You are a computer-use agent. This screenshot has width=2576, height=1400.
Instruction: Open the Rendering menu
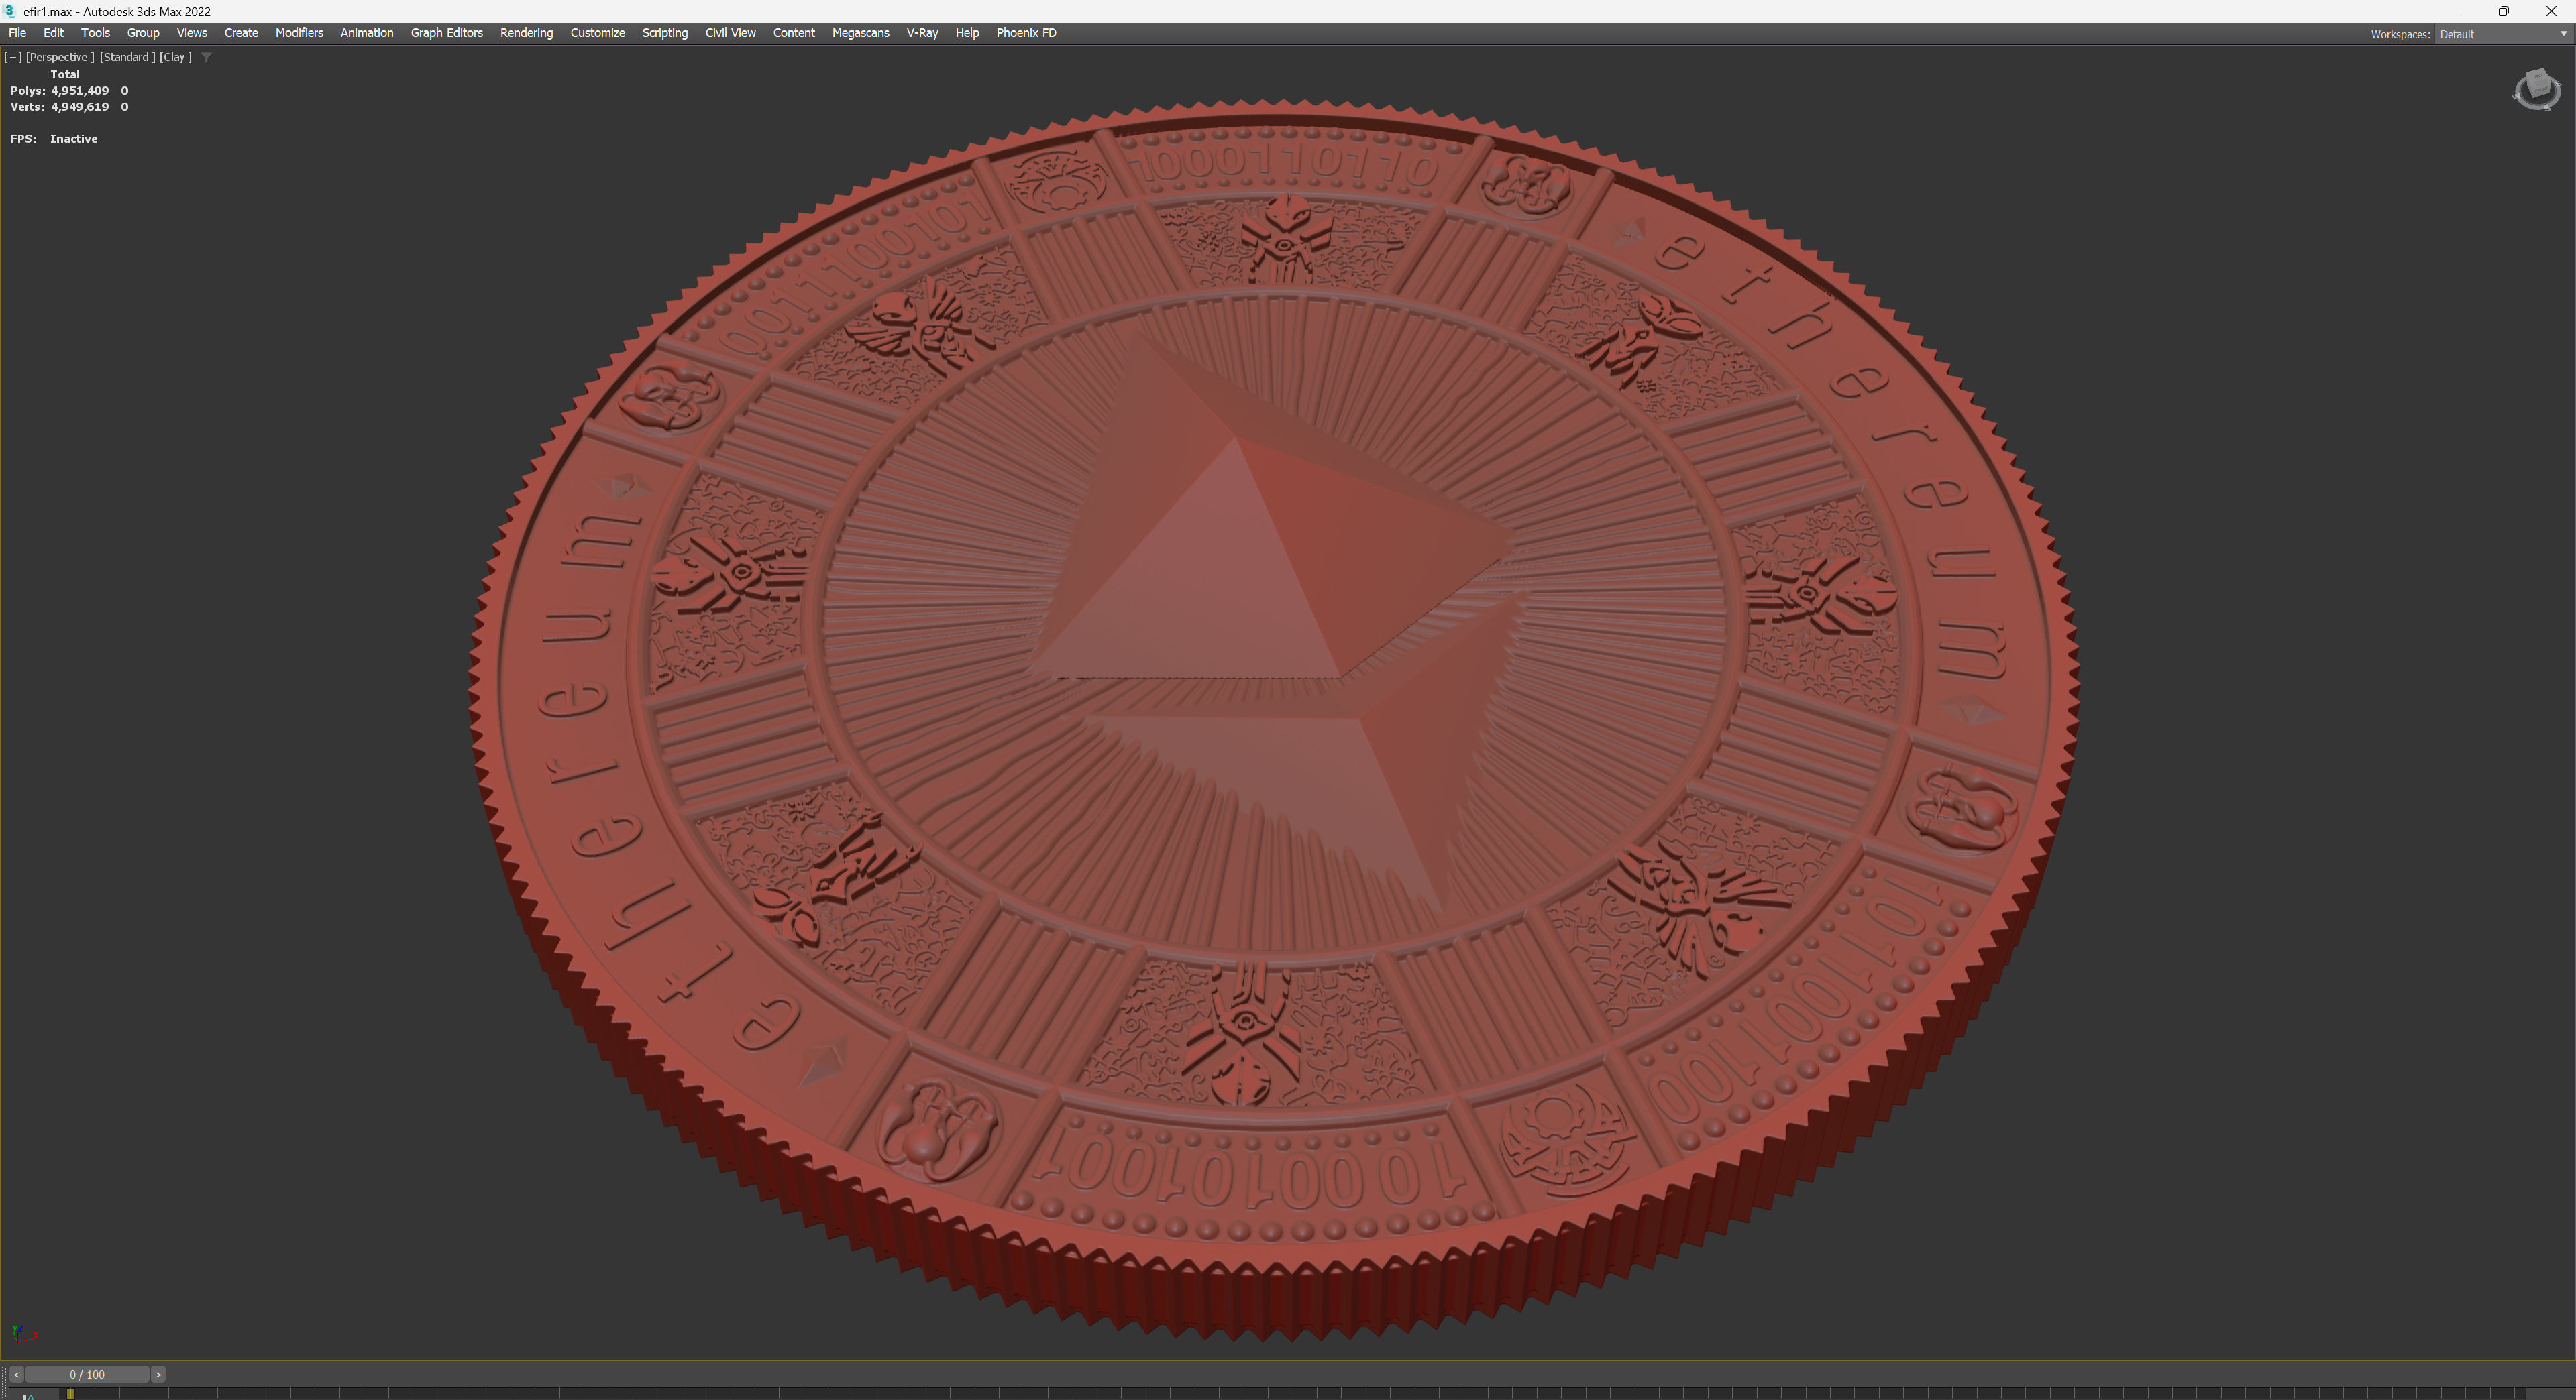click(526, 33)
